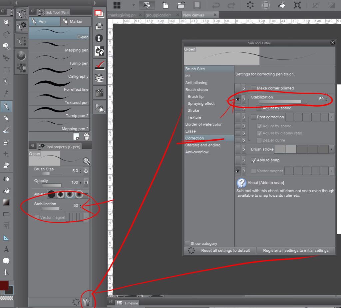Screen dimensions: 341x308
Task: Expand the Make corner pointed disclosure triangle
Action: (x=244, y=88)
